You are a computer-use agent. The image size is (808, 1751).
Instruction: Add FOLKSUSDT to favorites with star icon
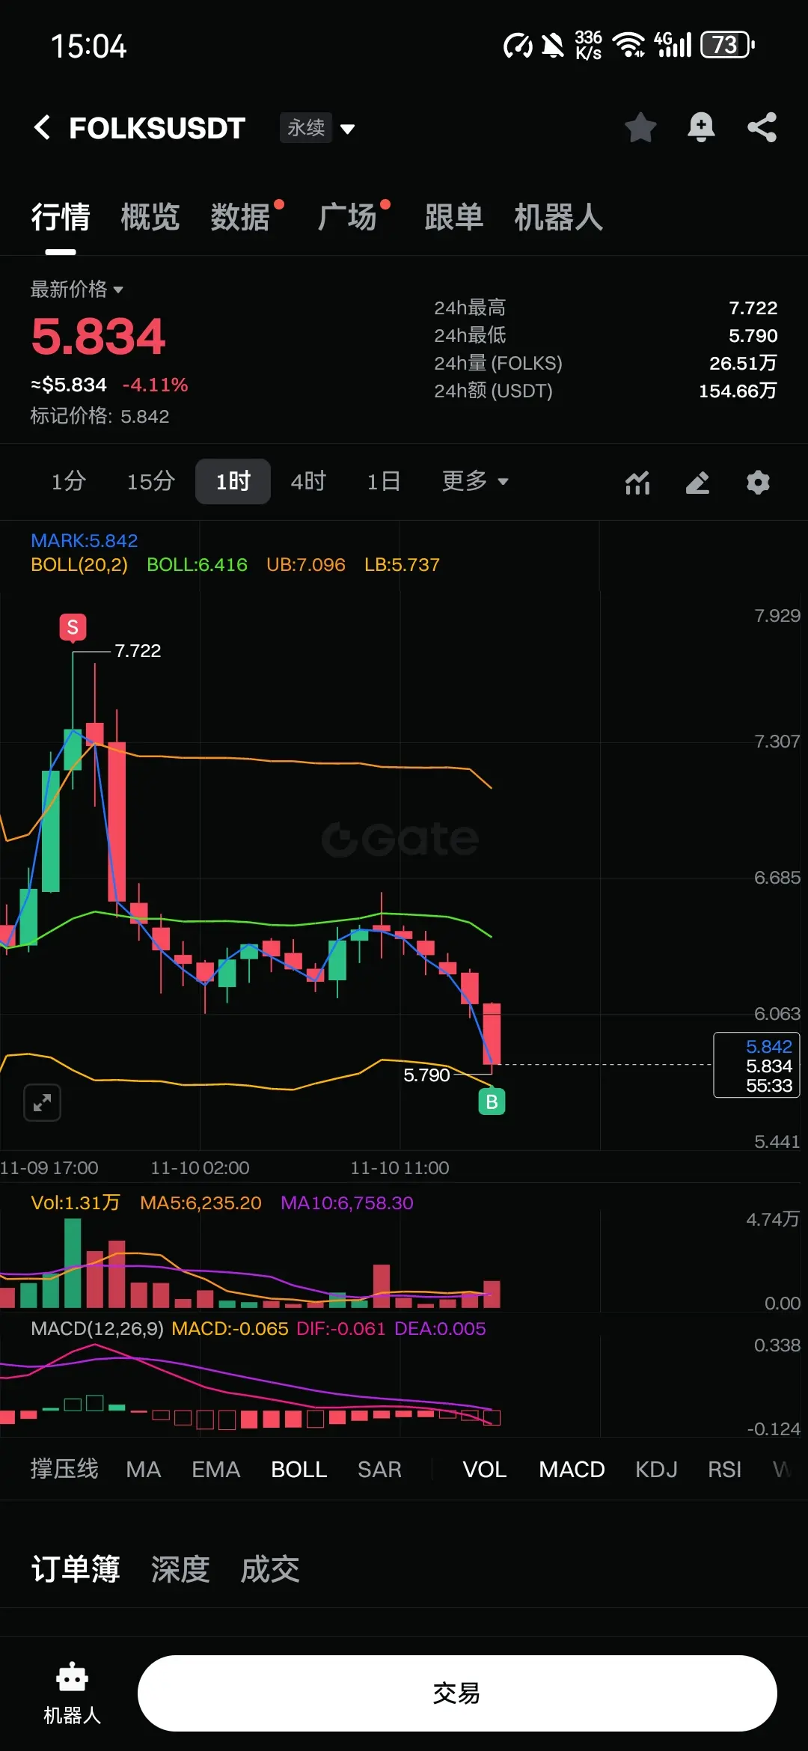pos(640,127)
